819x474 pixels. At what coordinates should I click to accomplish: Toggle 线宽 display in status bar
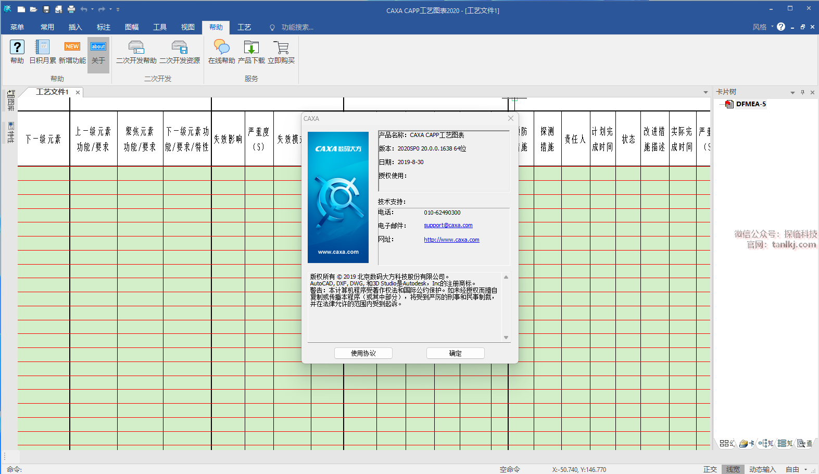(x=733, y=469)
